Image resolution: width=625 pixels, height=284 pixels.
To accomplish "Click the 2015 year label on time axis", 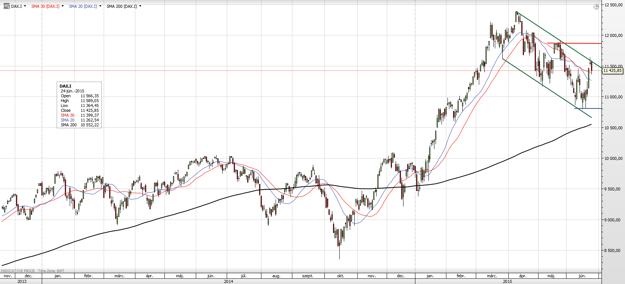I will coord(508,281).
